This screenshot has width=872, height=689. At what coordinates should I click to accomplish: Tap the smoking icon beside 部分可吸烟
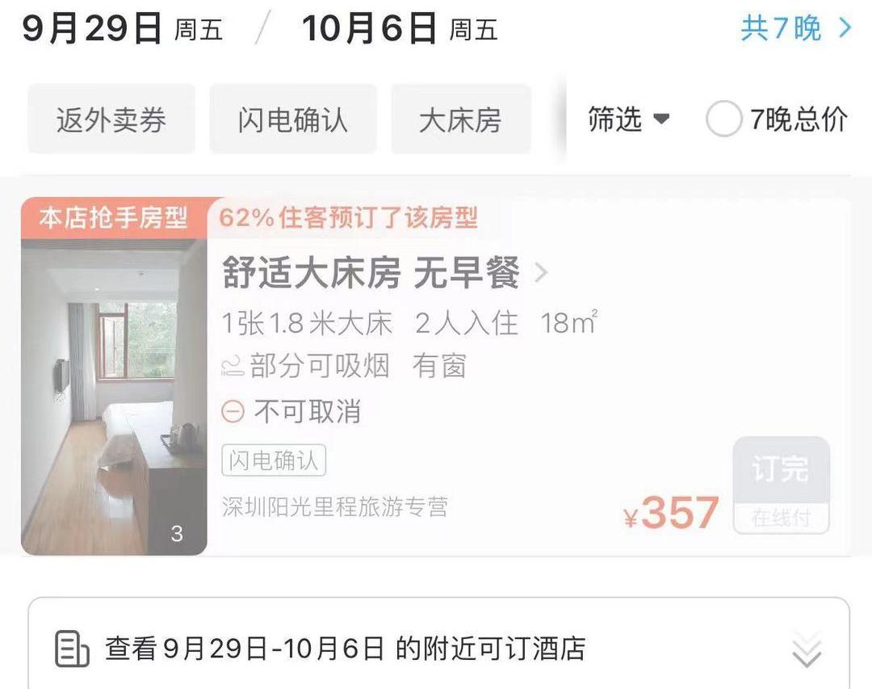click(233, 366)
